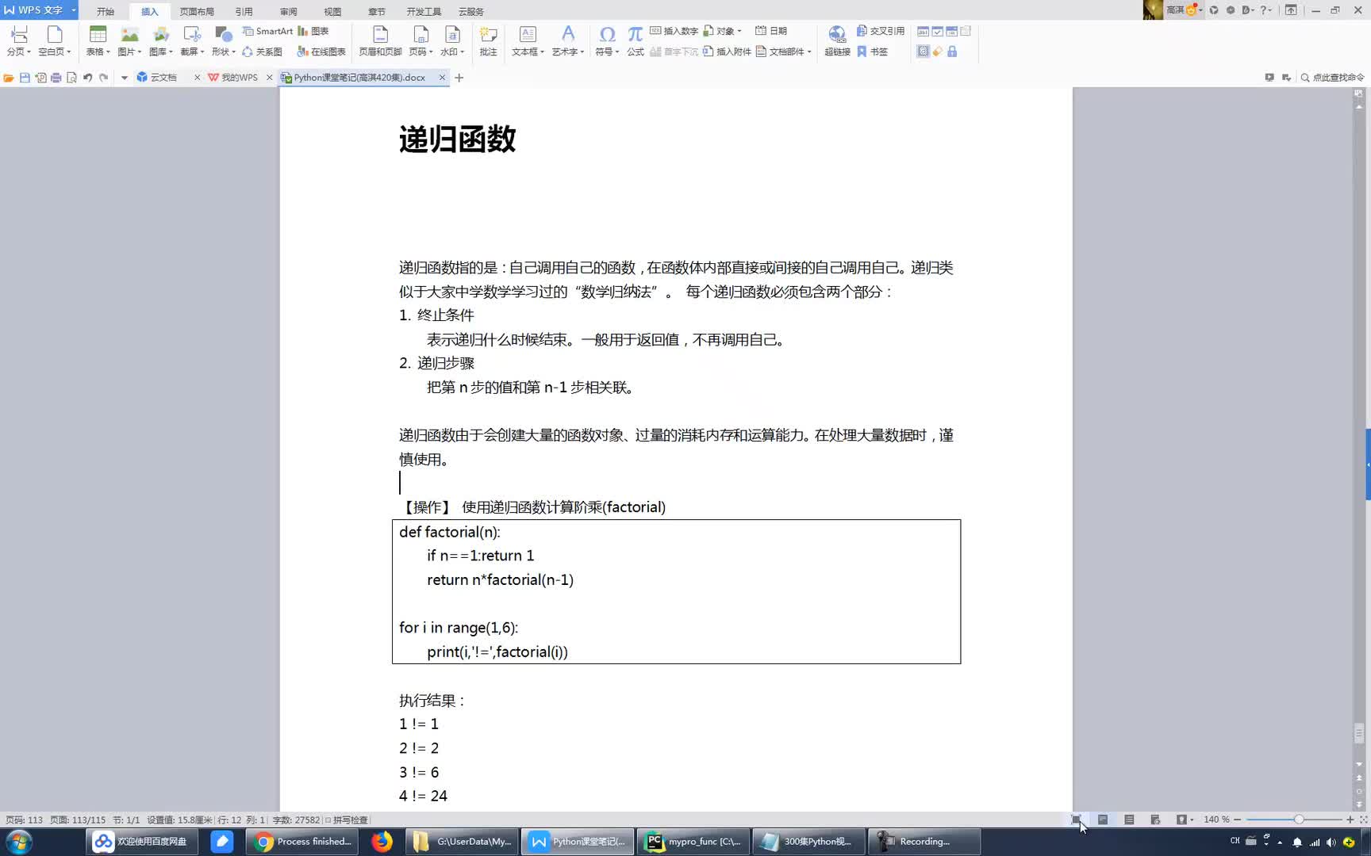This screenshot has height=856, width=1371.
Task: Click the save icon in quick access
Action: click(25, 78)
